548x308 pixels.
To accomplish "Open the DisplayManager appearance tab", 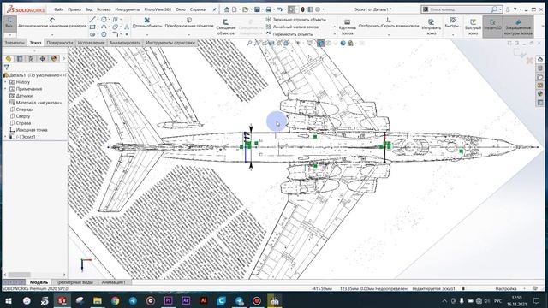I will point(54,59).
